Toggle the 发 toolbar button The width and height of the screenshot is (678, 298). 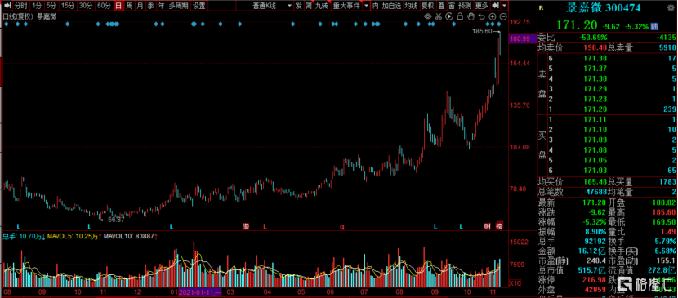(x=298, y=6)
